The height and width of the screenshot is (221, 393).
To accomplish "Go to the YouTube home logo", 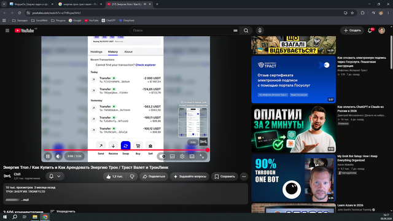I will (x=24, y=31).
